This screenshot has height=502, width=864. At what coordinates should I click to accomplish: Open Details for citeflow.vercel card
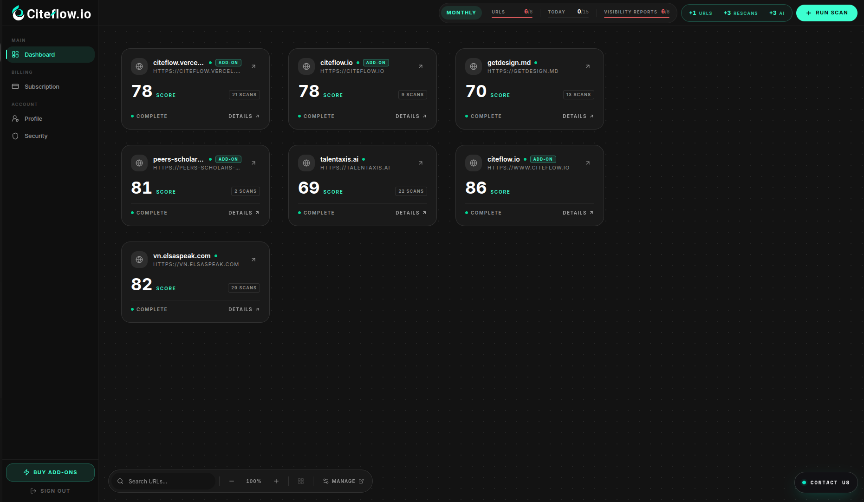pyautogui.click(x=244, y=116)
